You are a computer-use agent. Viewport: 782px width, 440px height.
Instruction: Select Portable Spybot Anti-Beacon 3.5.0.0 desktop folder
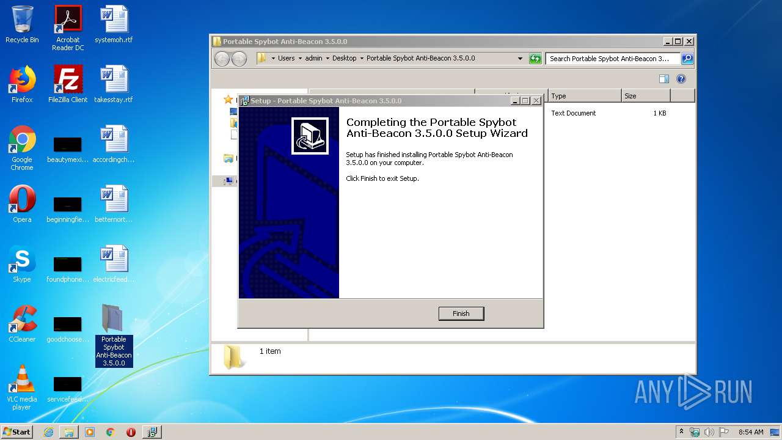point(114,335)
